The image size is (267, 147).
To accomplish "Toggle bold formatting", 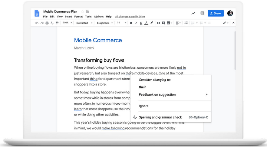I will (x=131, y=23).
